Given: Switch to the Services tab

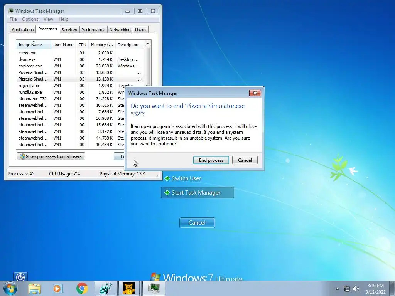Looking at the screenshot, I should (69, 30).
